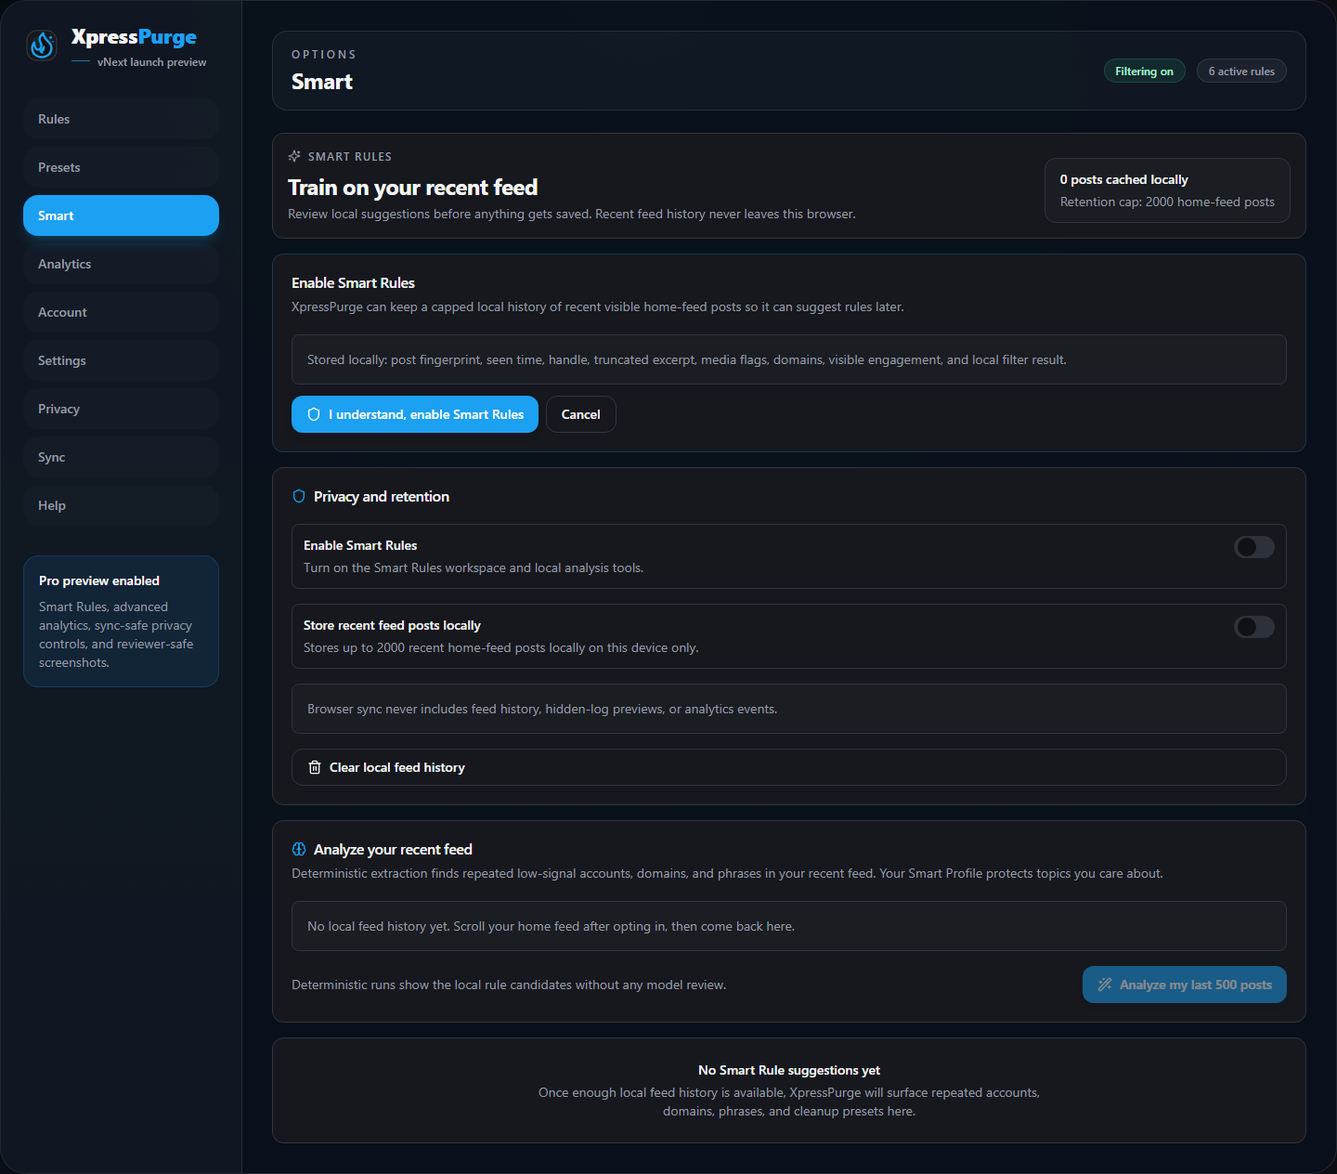
Task: Click Clear local feed history button
Action: click(x=789, y=767)
